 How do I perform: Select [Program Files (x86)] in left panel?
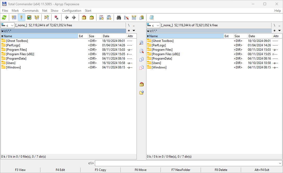coord(20,54)
